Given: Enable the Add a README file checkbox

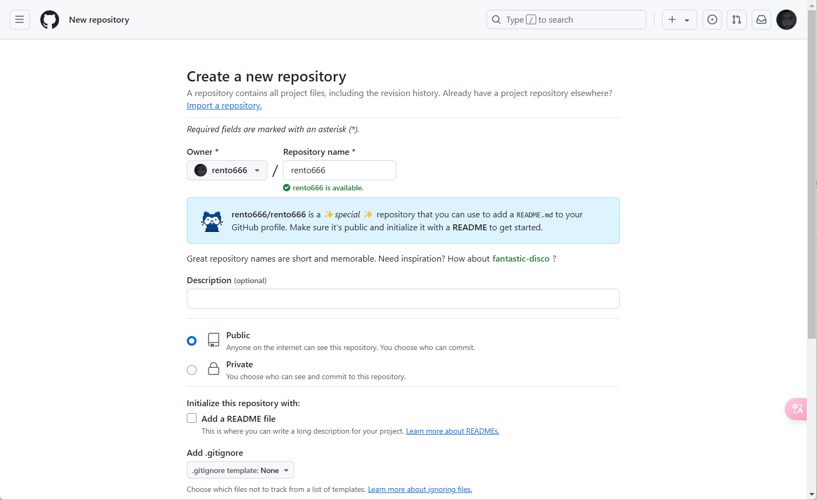Looking at the screenshot, I should [192, 418].
